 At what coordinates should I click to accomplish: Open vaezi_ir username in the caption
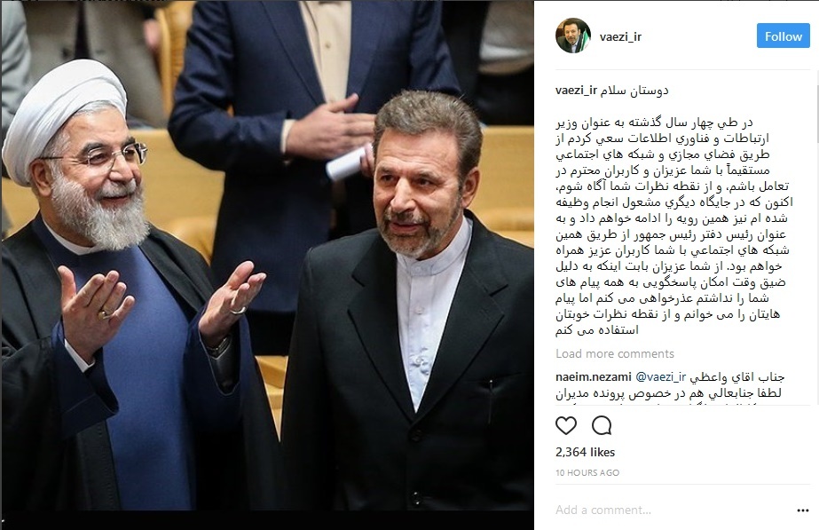[x=576, y=90]
